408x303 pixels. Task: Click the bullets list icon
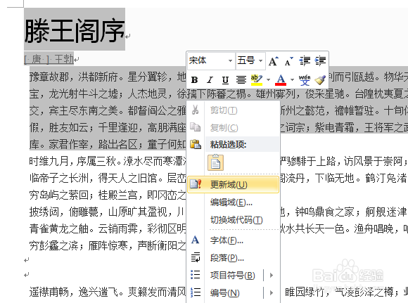point(196,275)
